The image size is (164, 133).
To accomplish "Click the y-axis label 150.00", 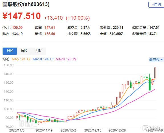I will click(9, 65).
